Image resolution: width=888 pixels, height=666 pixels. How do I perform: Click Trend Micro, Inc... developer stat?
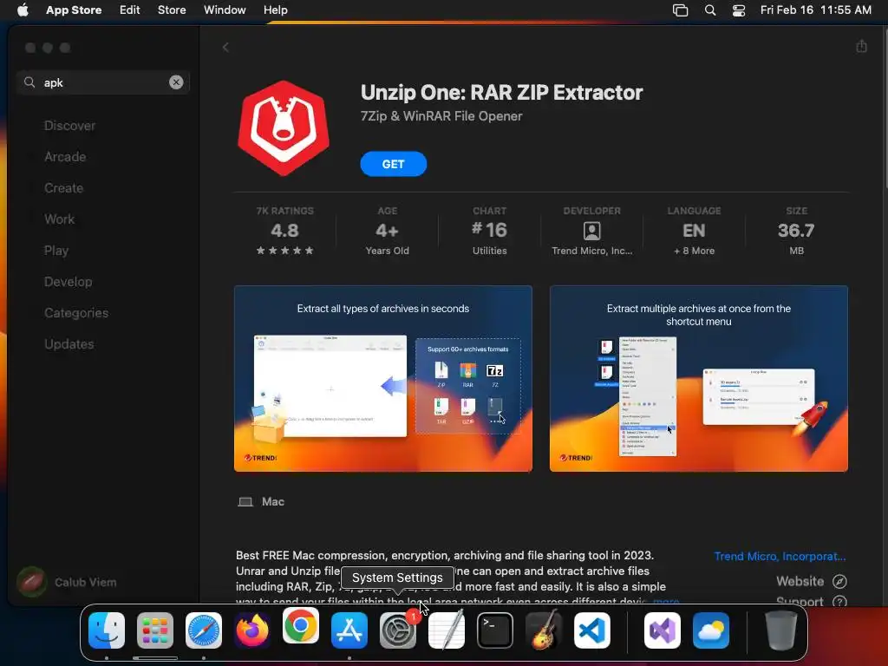pos(591,231)
